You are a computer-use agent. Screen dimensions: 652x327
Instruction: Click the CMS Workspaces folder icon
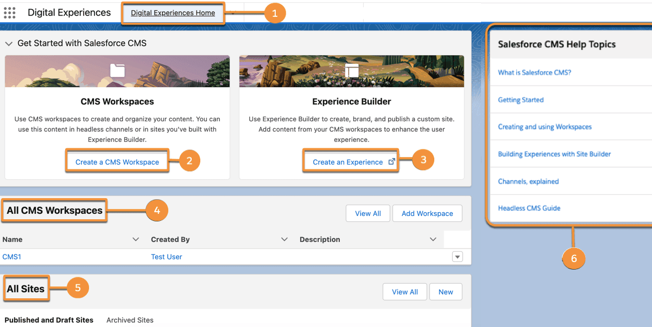tap(117, 70)
